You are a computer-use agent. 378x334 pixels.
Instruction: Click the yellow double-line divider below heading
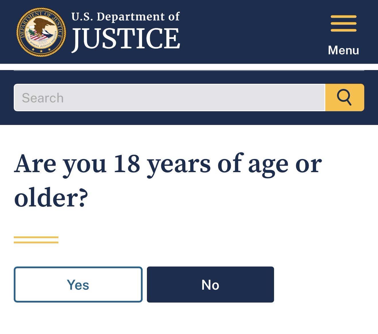pyautogui.click(x=36, y=240)
